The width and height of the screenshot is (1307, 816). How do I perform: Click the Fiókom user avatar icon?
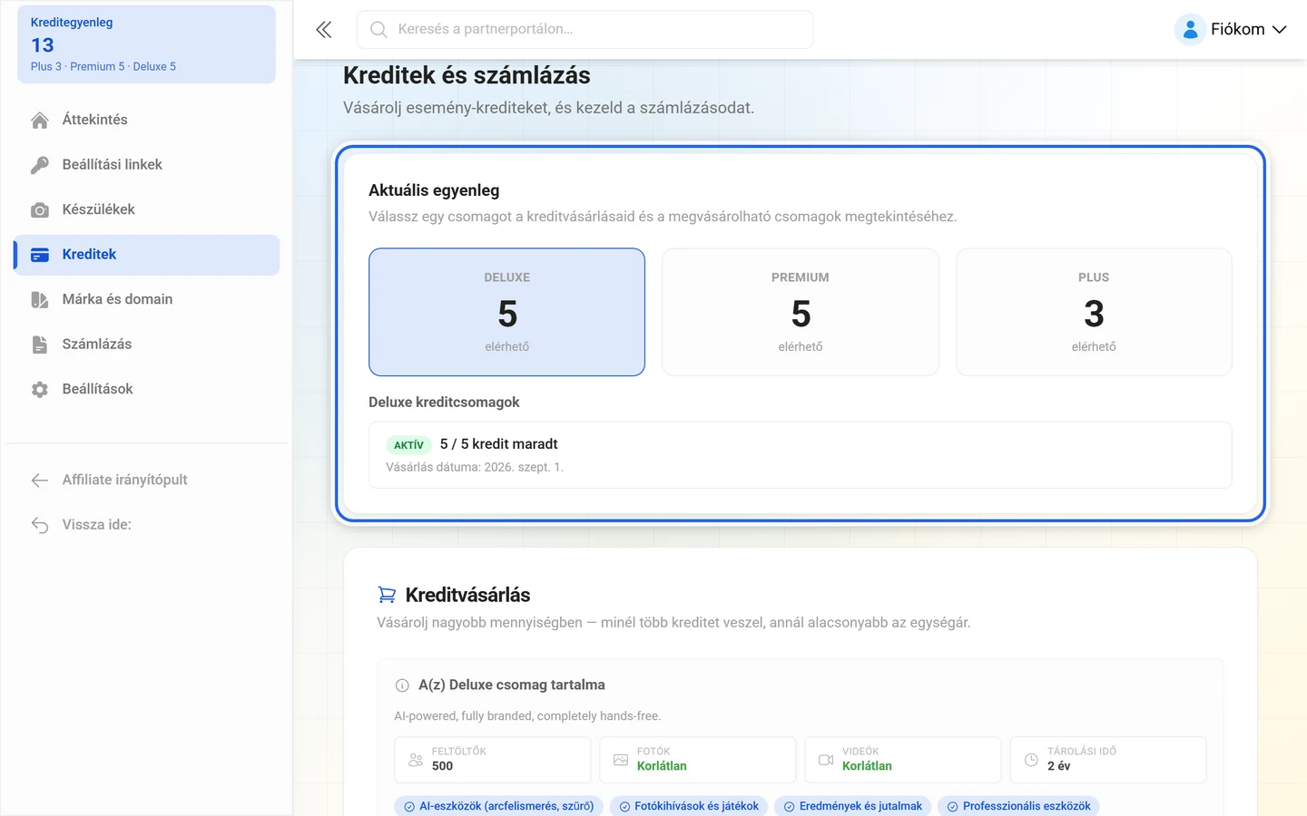tap(1190, 30)
